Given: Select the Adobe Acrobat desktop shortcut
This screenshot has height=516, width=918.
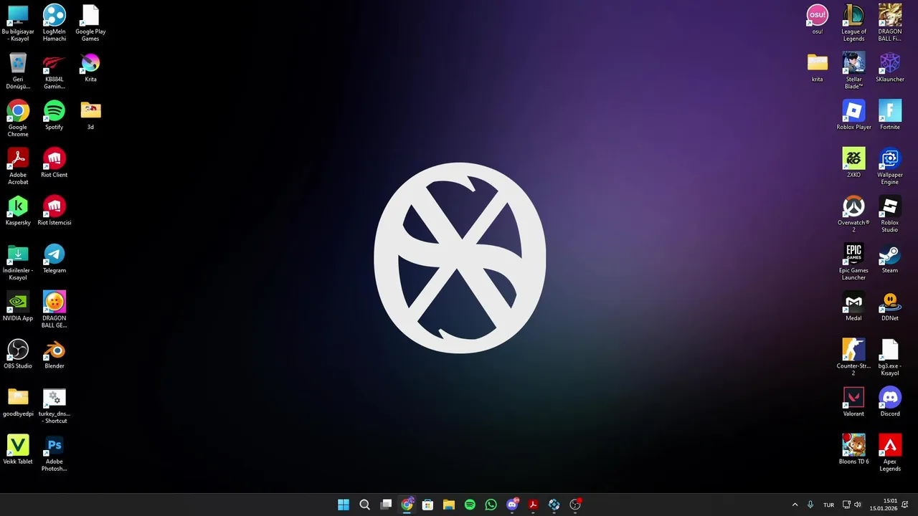Looking at the screenshot, I should coord(18,166).
